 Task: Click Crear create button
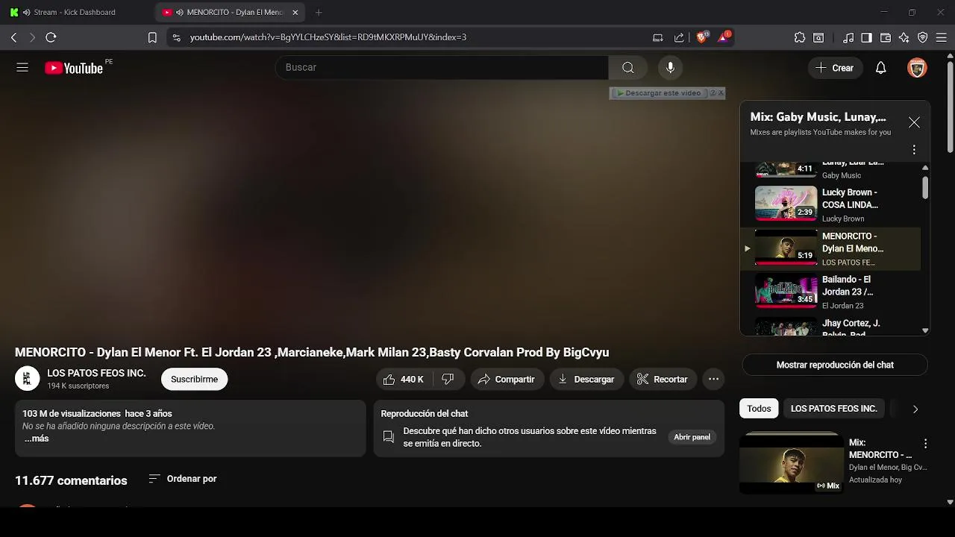tap(834, 68)
